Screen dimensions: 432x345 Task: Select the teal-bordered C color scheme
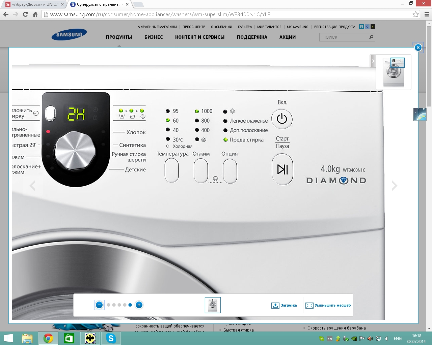[x=361, y=27]
